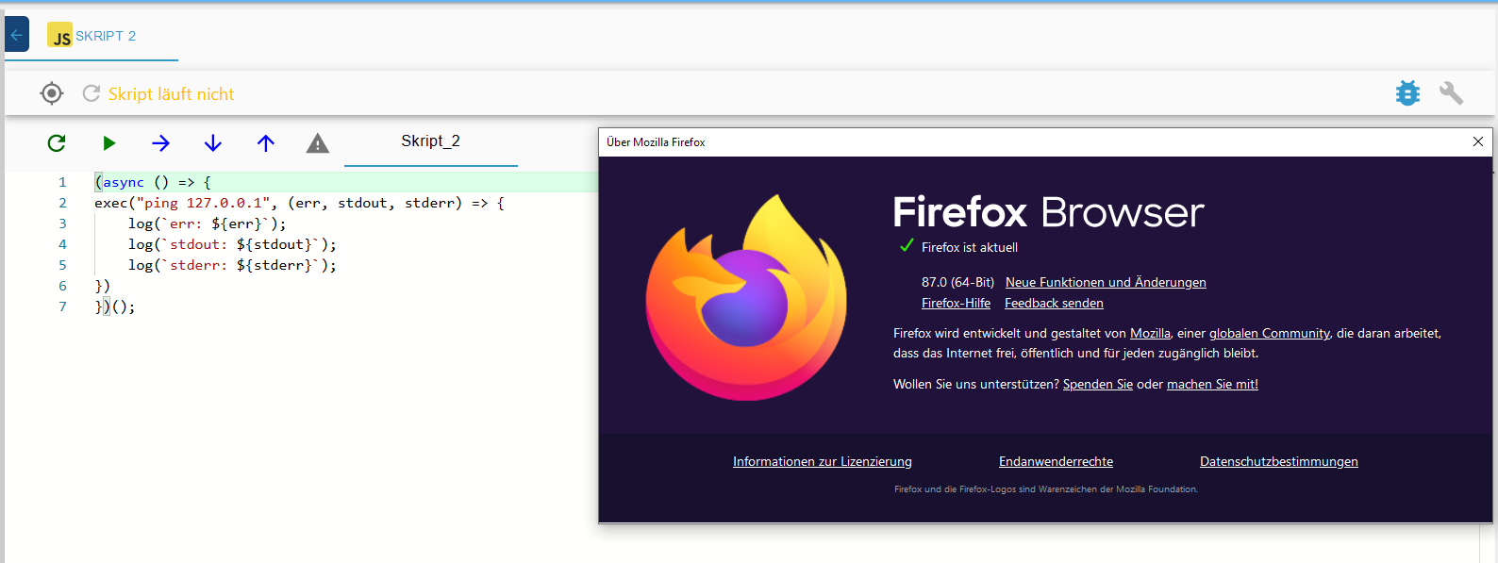Select the JS SKRIPT 2 tab
The image size is (1498, 563).
click(92, 37)
